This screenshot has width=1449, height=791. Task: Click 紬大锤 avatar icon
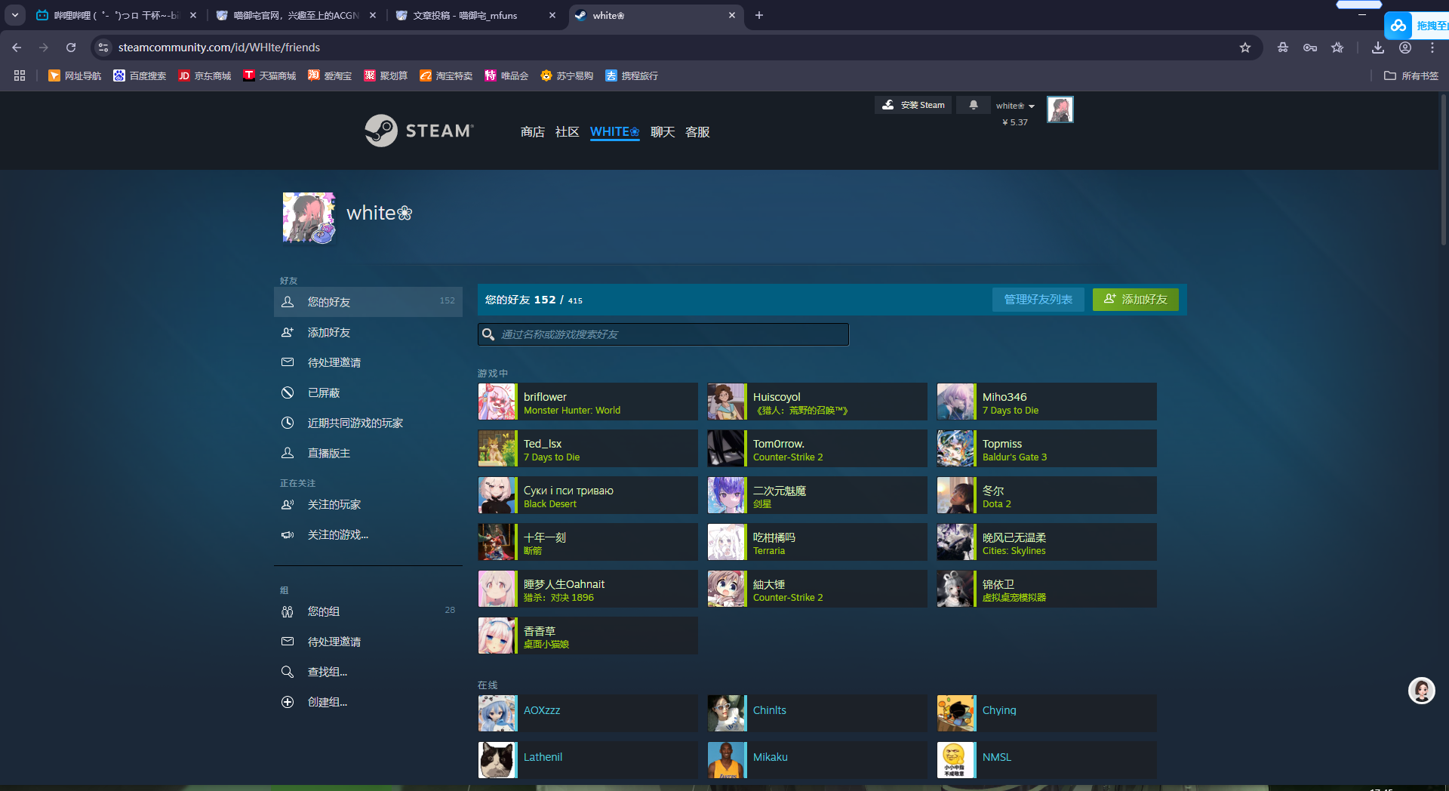[x=726, y=589]
